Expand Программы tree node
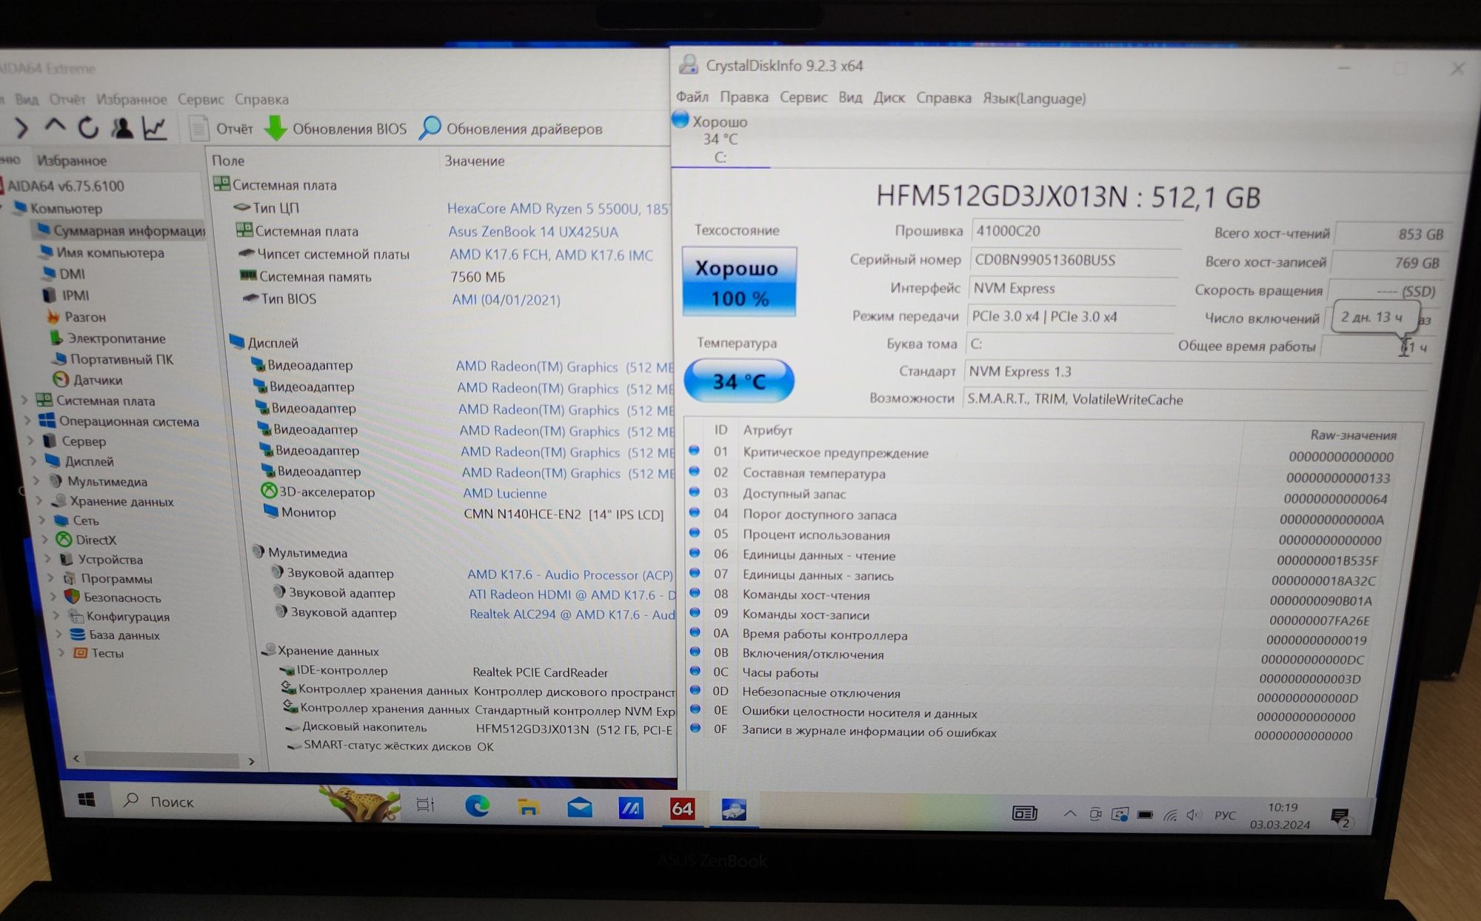The image size is (1481, 921). pyautogui.click(x=52, y=578)
